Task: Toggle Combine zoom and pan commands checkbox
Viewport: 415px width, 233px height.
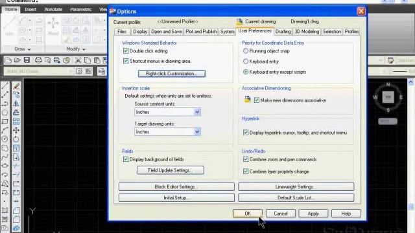Action: [246, 159]
